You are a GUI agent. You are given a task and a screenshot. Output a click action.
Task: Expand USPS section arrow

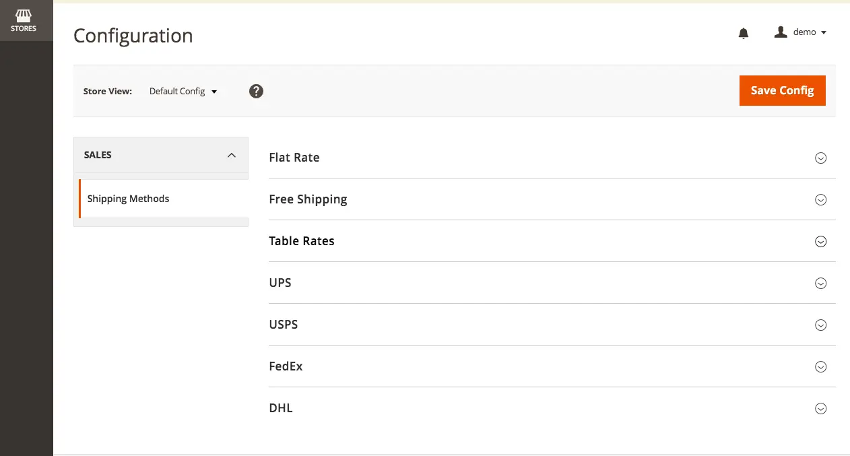(820, 325)
